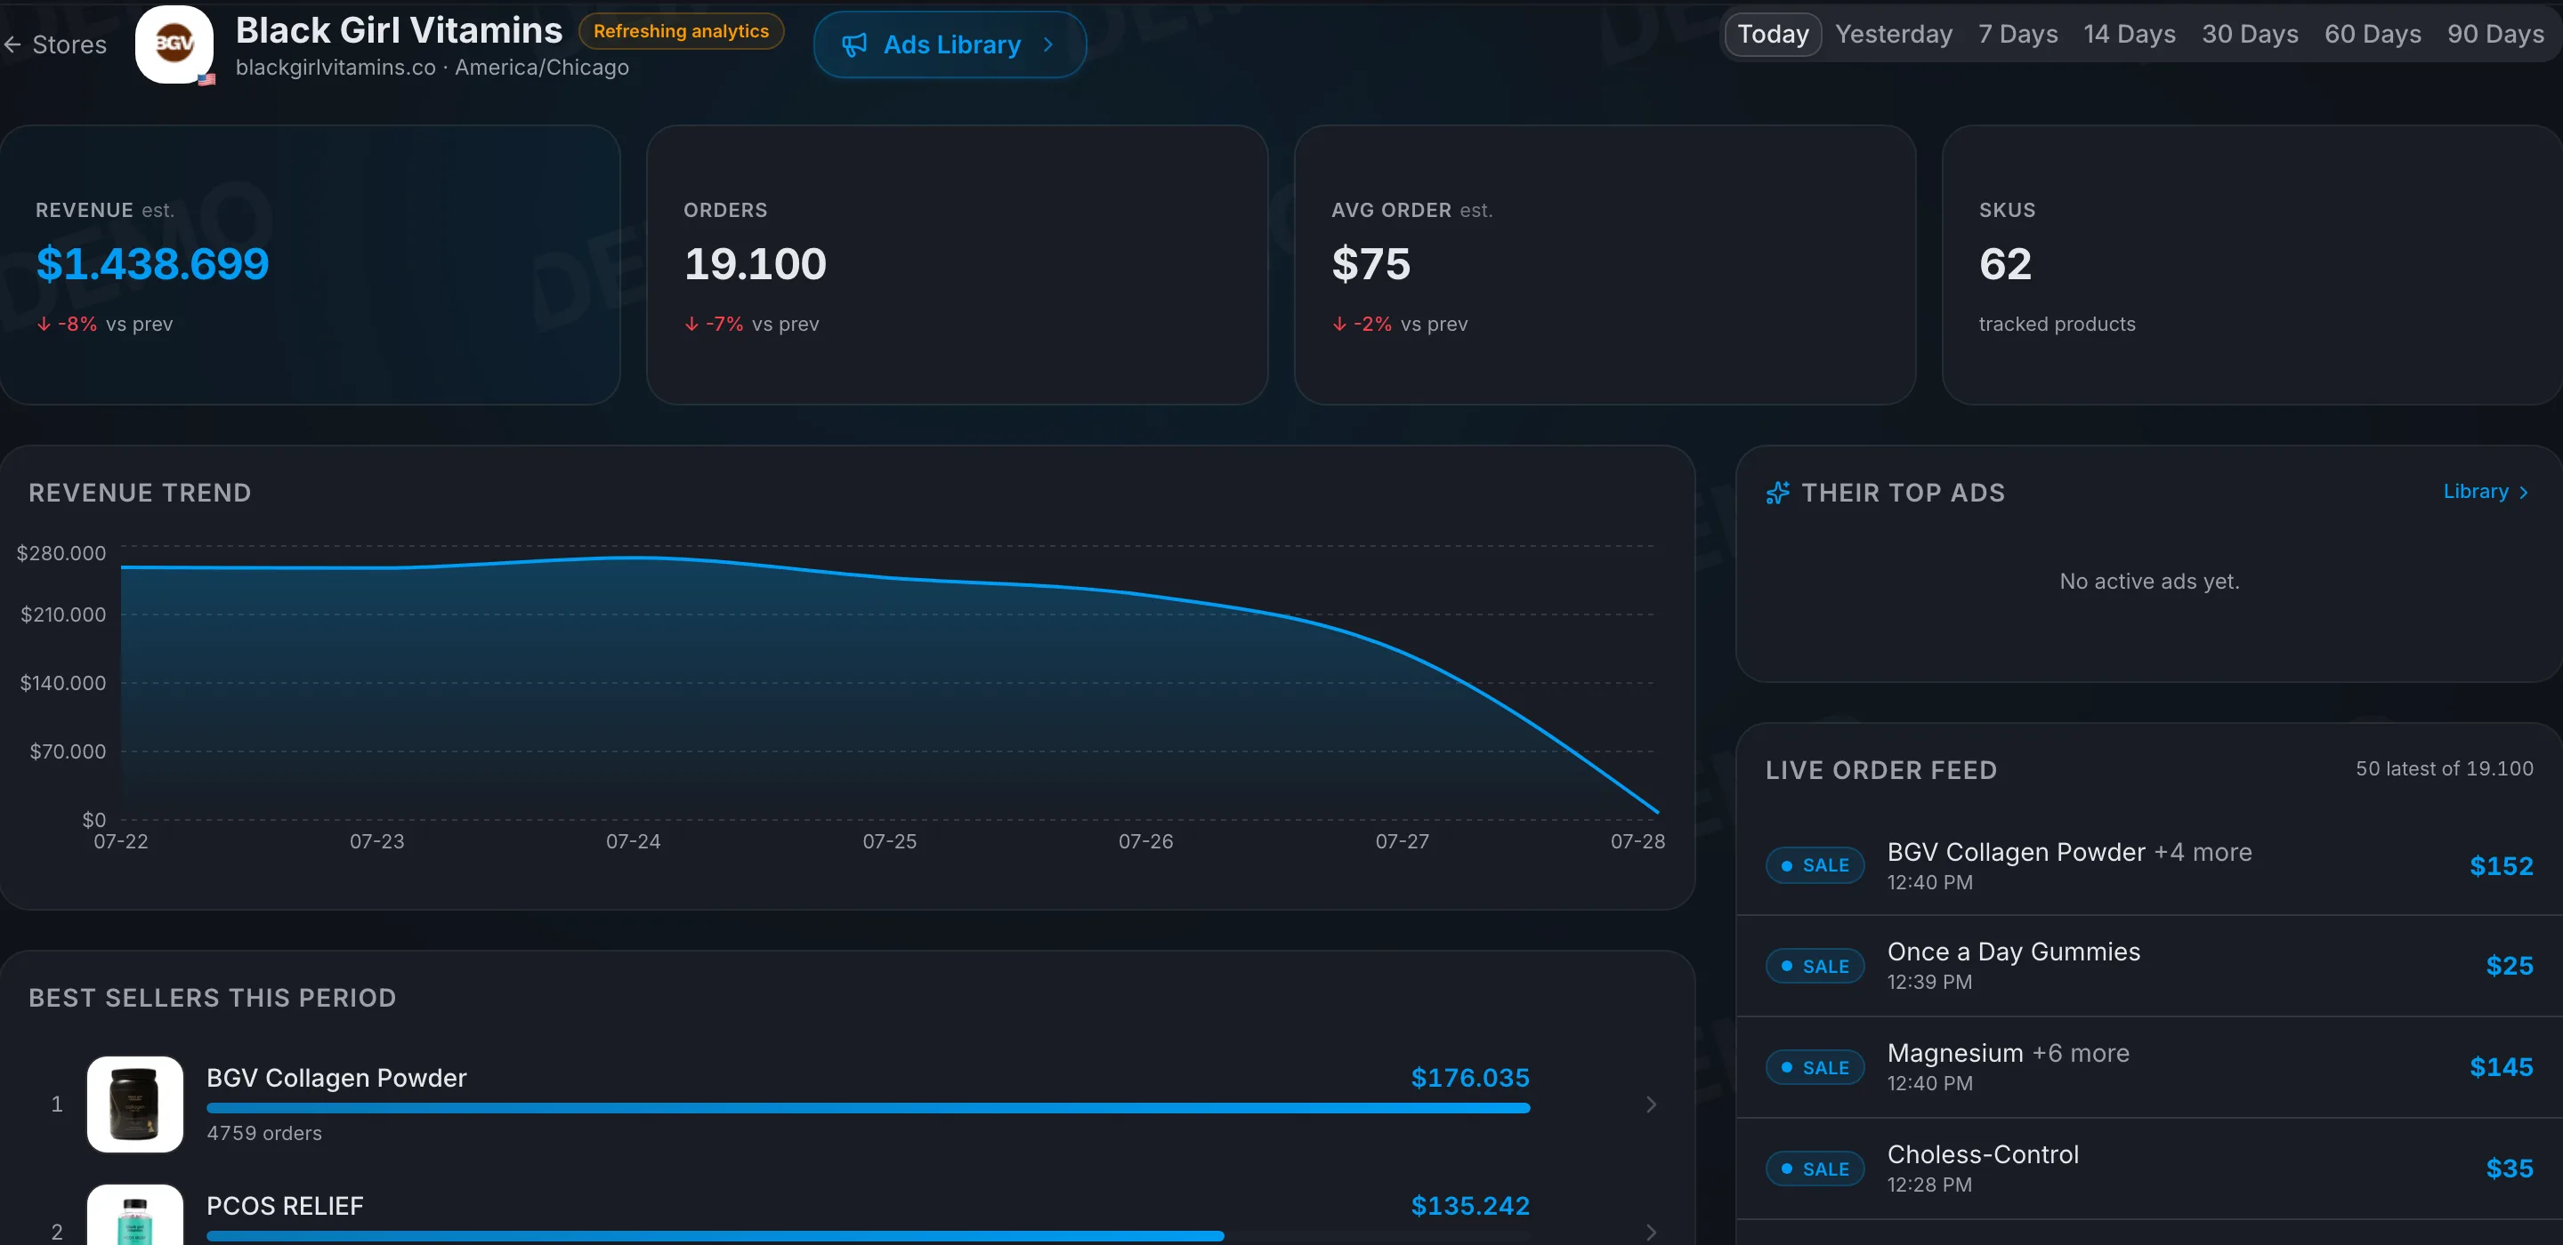Click the SKUS count 62

(2005, 263)
